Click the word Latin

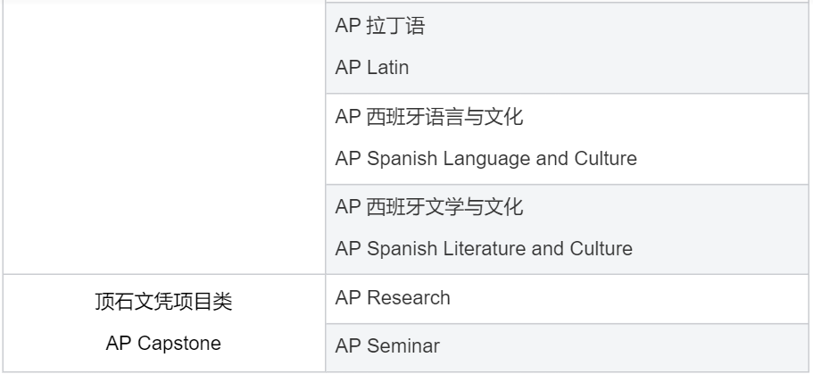pos(388,68)
